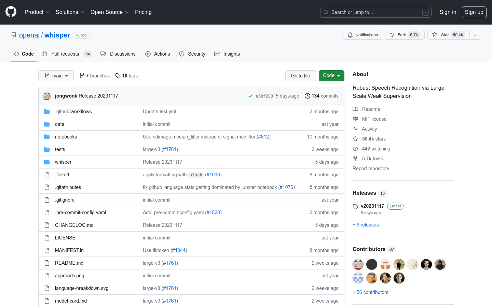The width and height of the screenshot is (492, 307).
Task: Click the LICENSE file icon
Action: click(x=47, y=238)
